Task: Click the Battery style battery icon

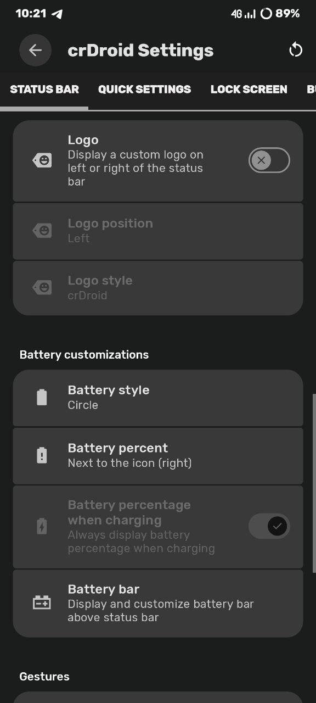Action: click(x=42, y=397)
